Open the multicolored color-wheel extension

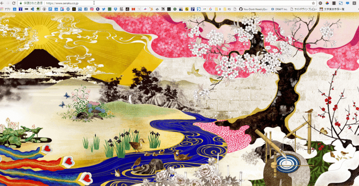pyautogui.click(x=327, y=3)
